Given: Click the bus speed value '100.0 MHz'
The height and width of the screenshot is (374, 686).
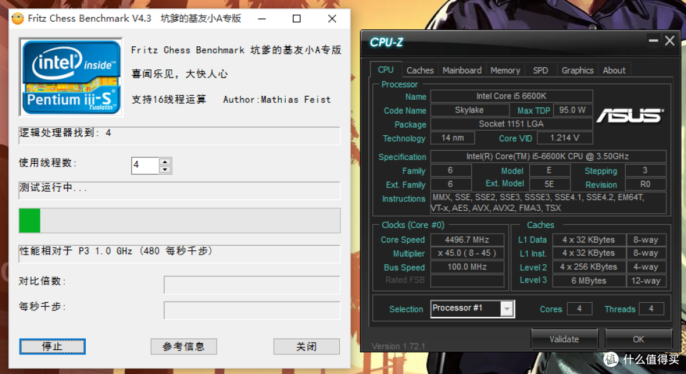Looking at the screenshot, I should point(467,267).
